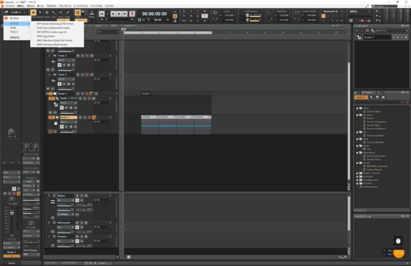The width and height of the screenshot is (411, 266).
Task: Toggle the Snap to Grid button
Action: [x=78, y=12]
